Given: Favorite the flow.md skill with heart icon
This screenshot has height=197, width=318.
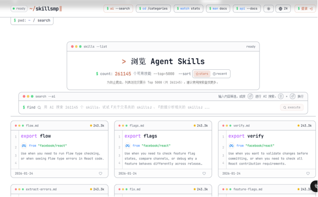Looking at the screenshot, I should [x=100, y=174].
